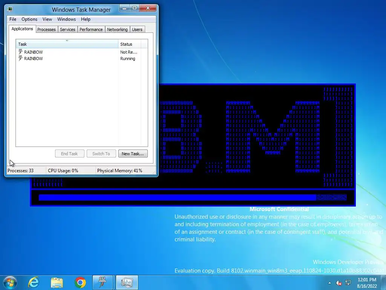
Task: Click the Physical Memory: 41% status entry
Action: (x=119, y=171)
